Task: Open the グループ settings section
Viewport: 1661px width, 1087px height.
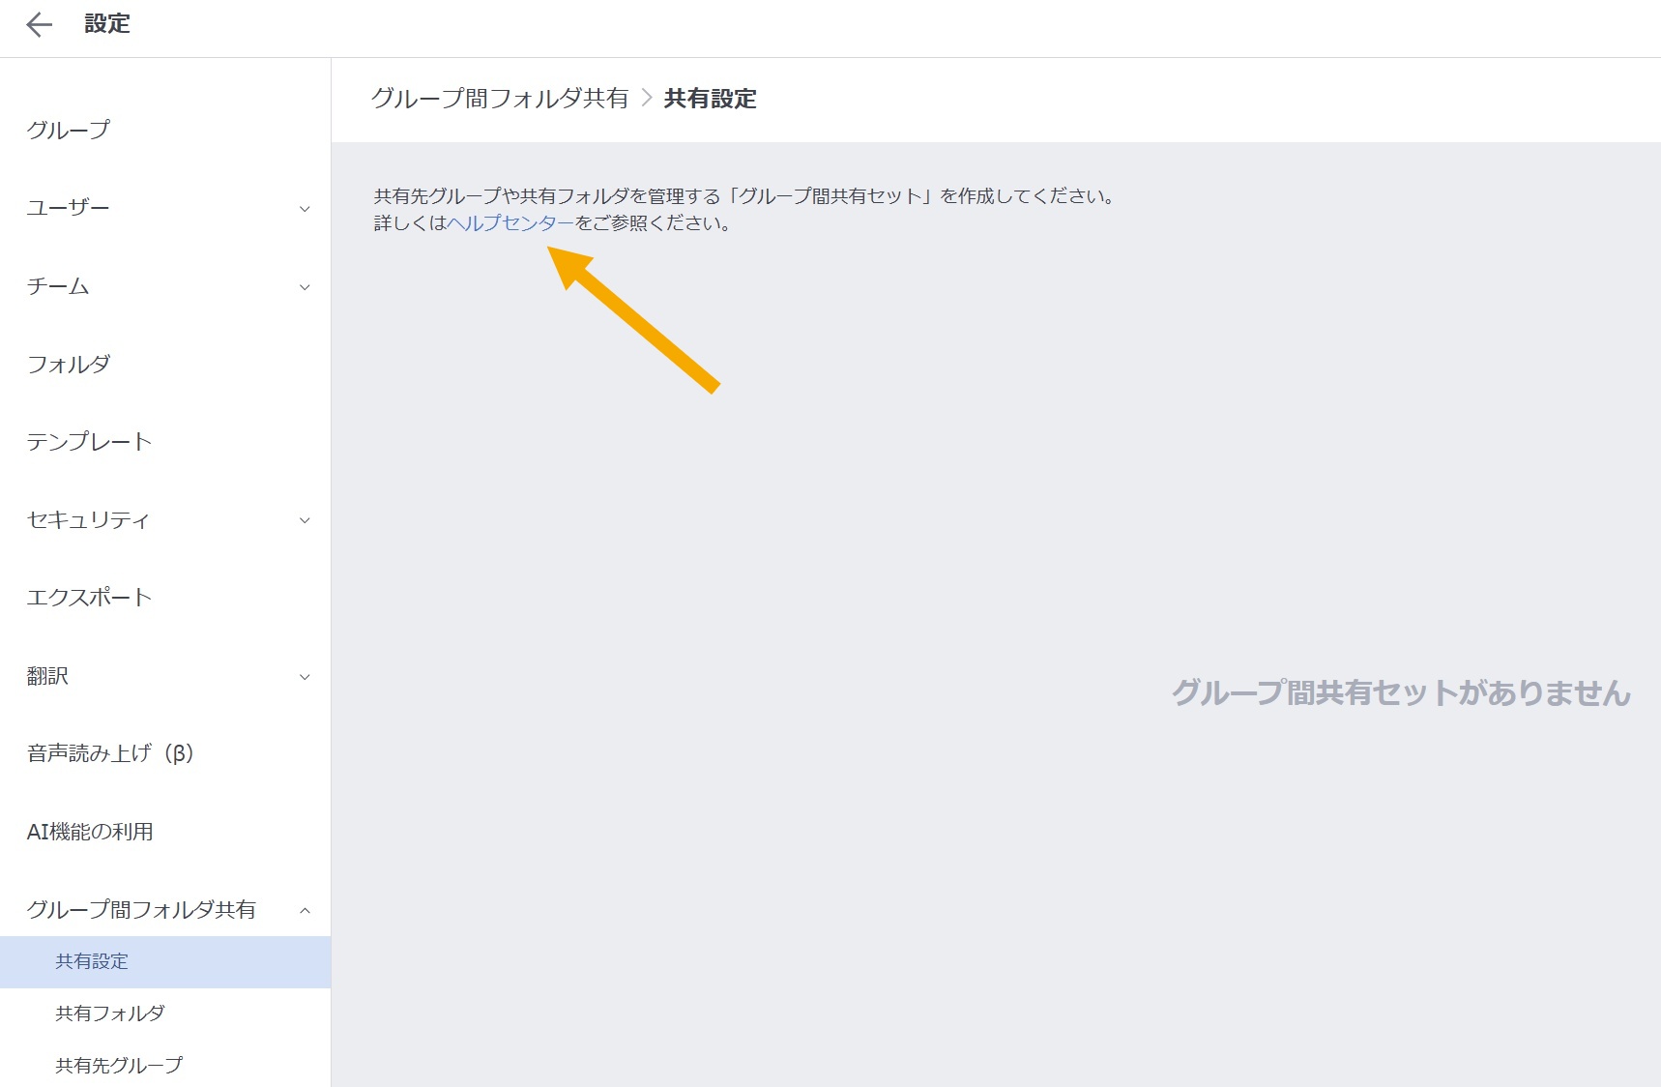Action: 69,129
